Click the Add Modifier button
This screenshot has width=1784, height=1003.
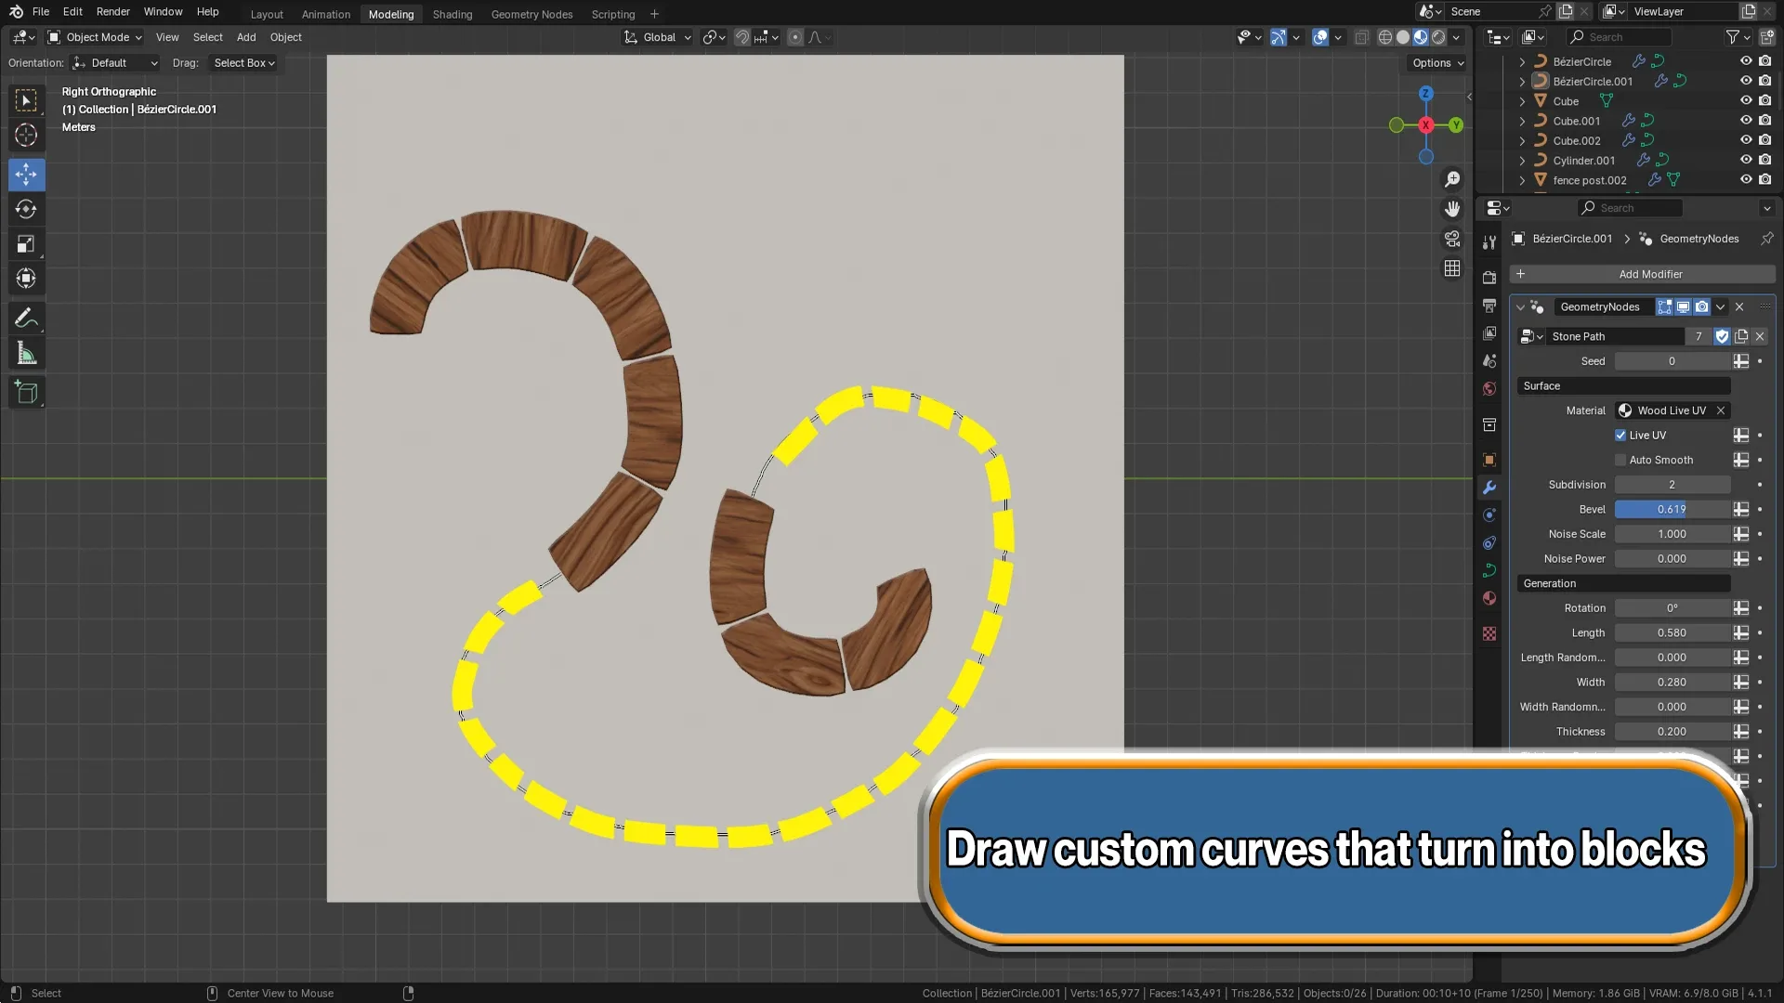pyautogui.click(x=1651, y=274)
